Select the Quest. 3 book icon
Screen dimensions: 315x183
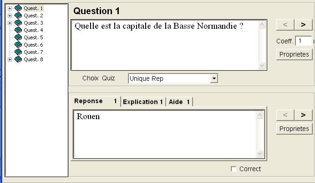click(18, 23)
